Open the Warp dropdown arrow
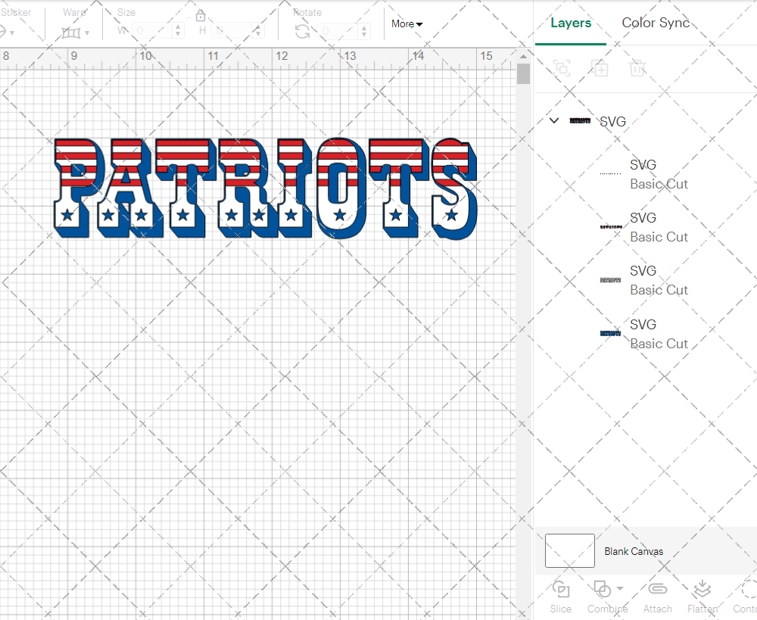Viewport: 757px width, 620px height. click(87, 33)
